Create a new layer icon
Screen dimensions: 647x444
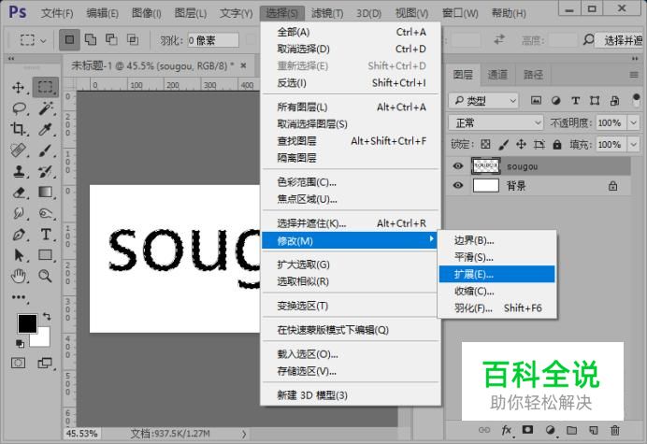(594, 430)
